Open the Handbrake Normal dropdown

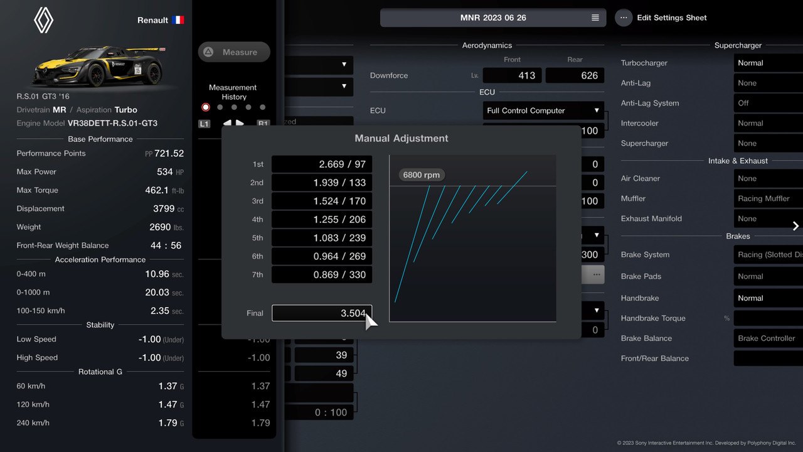tap(768, 298)
